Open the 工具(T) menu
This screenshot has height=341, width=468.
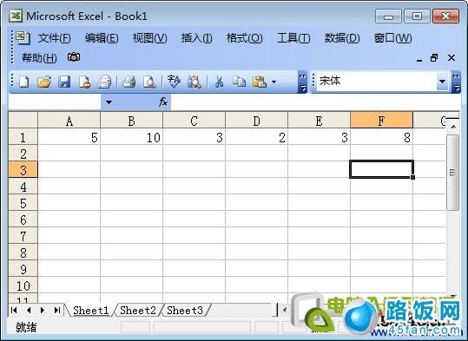coord(293,38)
